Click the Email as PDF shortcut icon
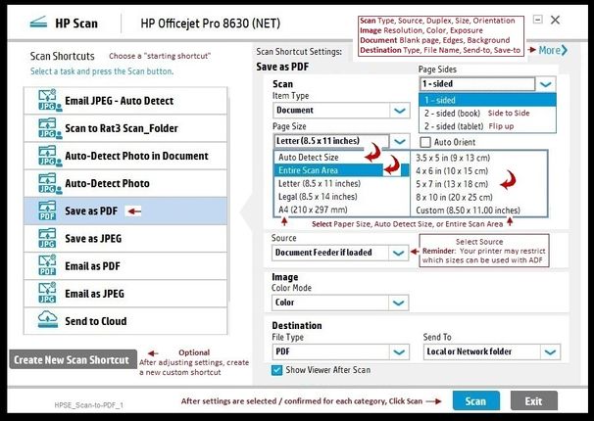This screenshot has height=421, width=594. (47, 265)
